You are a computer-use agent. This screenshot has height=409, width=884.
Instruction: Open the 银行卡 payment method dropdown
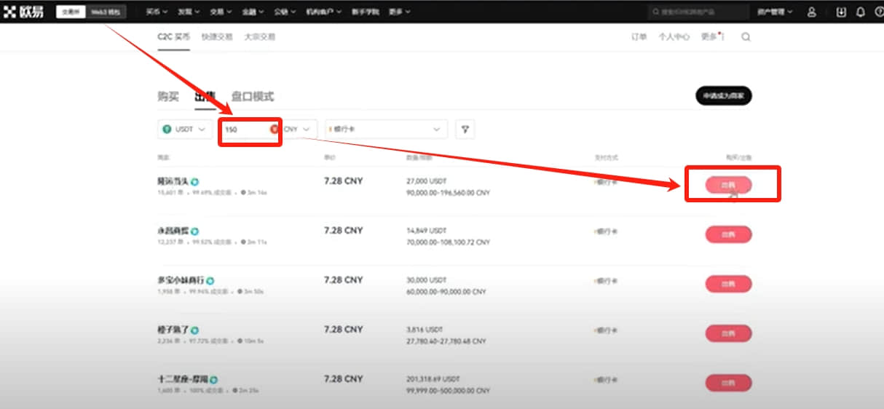click(386, 130)
